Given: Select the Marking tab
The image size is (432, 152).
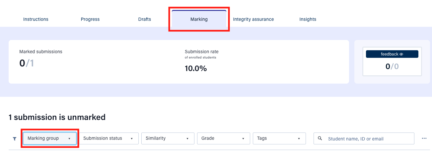Looking at the screenshot, I should 199,19.
